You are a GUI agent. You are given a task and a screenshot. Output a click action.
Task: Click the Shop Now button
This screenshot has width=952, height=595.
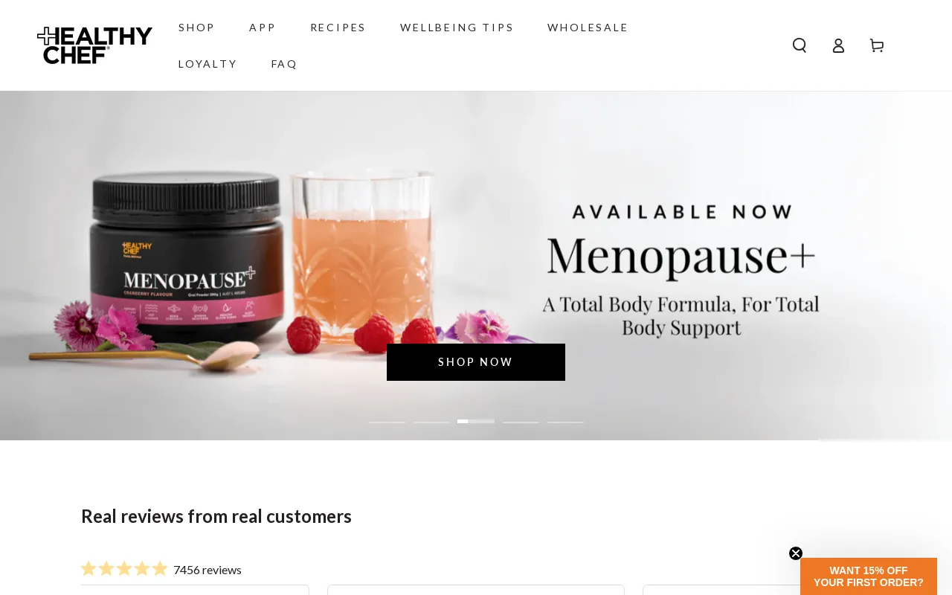point(476,362)
